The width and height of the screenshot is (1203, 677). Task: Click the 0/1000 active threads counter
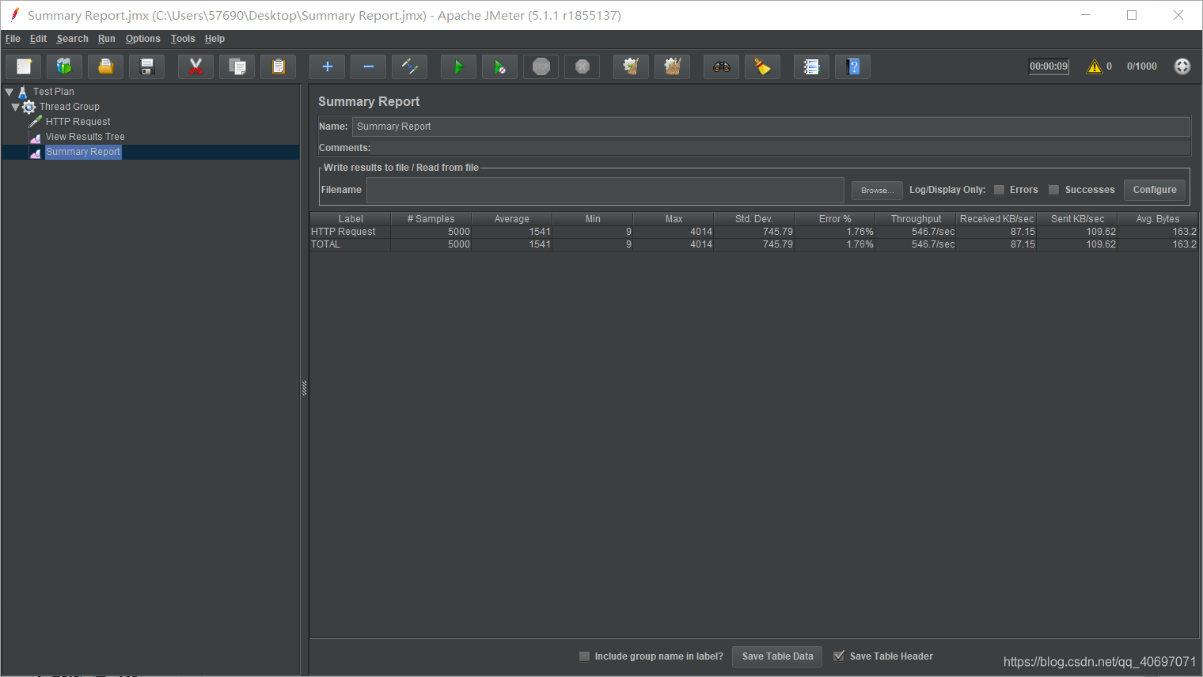[1141, 66]
